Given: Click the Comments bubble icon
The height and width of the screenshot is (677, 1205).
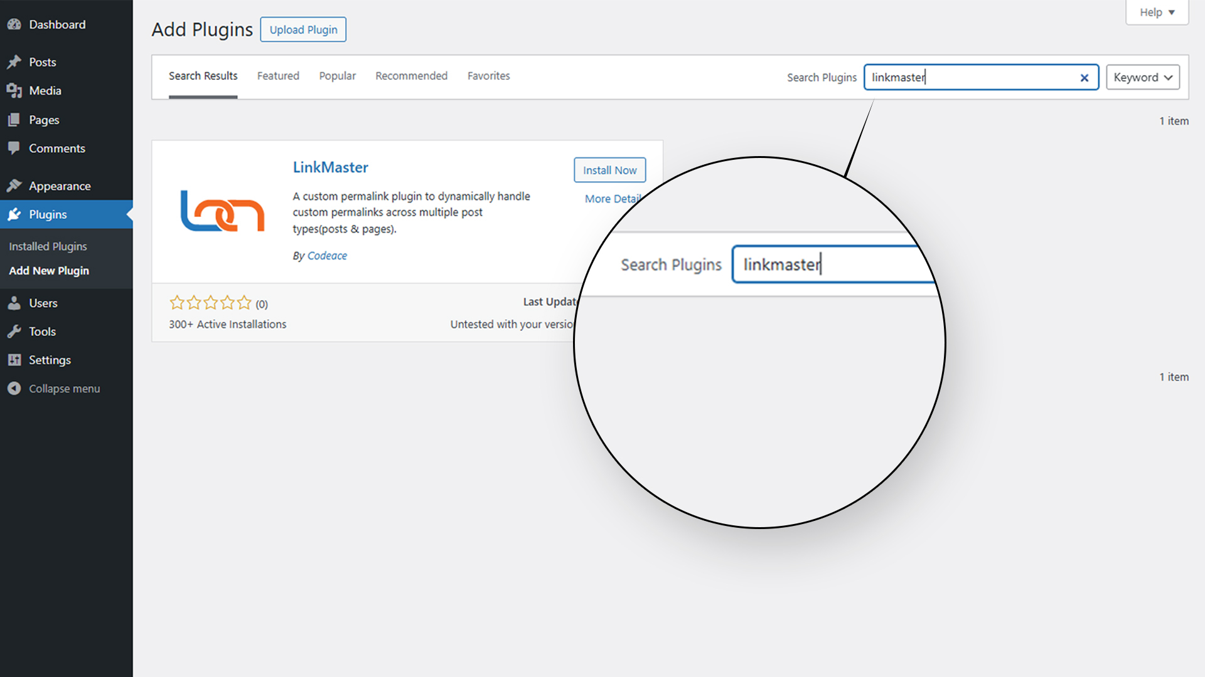Looking at the screenshot, I should pos(14,149).
